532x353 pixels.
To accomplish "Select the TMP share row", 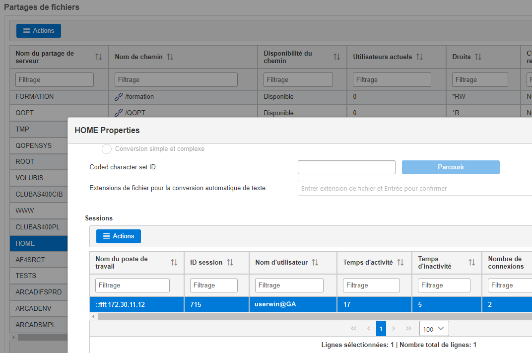I will 39,129.
